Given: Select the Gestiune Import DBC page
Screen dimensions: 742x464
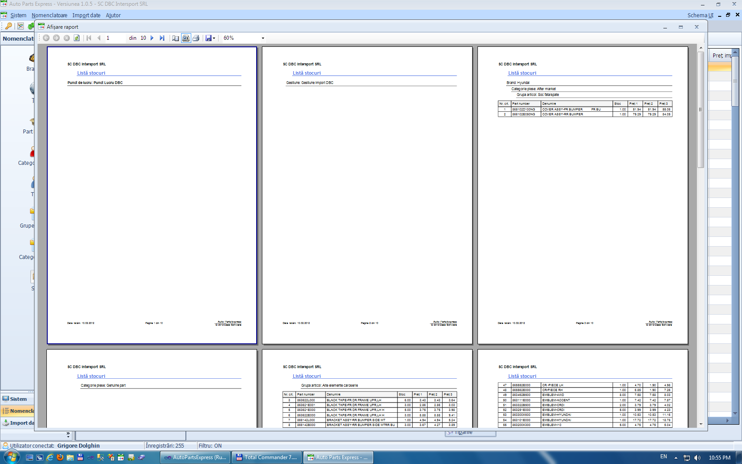Looking at the screenshot, I should coord(367,195).
